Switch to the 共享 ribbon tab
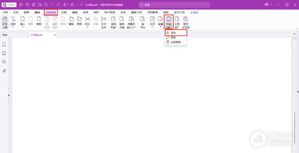Screen dimensions: 299x153 [123, 12]
